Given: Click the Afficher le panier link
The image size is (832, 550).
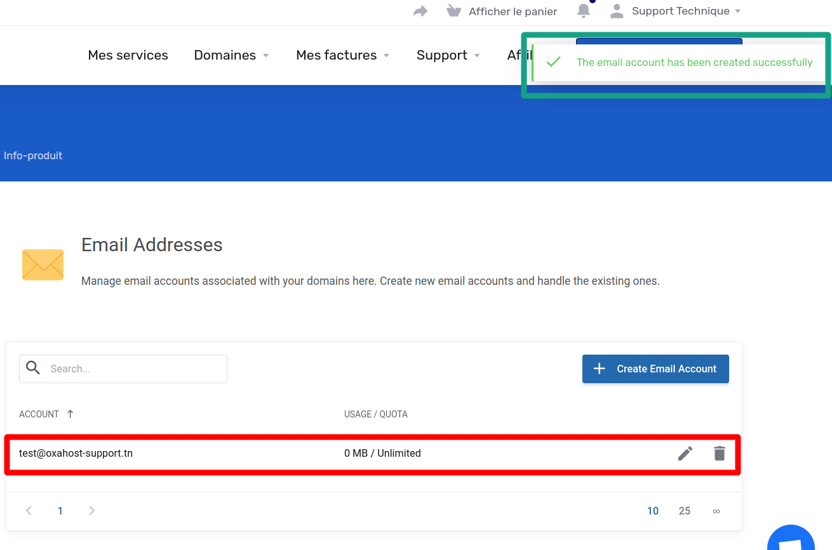Looking at the screenshot, I should 512,11.
